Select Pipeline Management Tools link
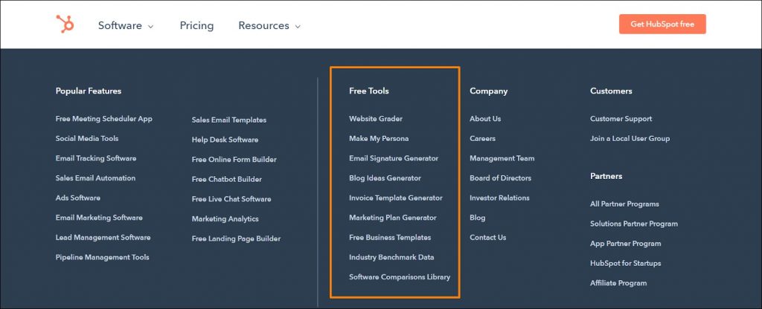This screenshot has height=309, width=762. tap(102, 258)
